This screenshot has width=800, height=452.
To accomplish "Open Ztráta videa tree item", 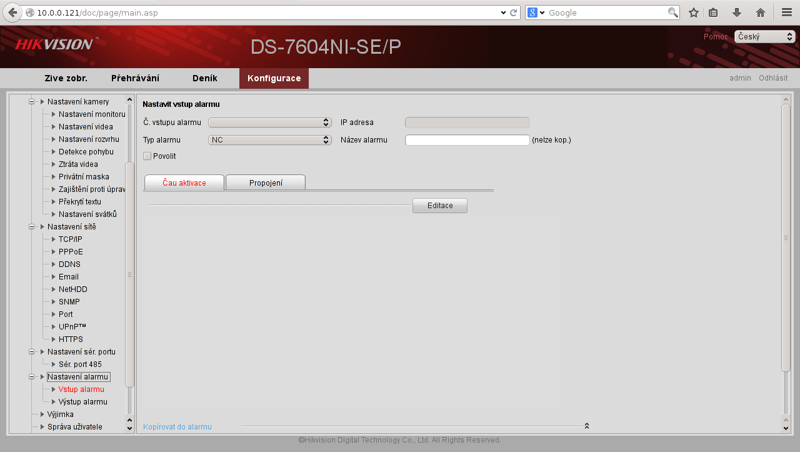I will pos(78,164).
